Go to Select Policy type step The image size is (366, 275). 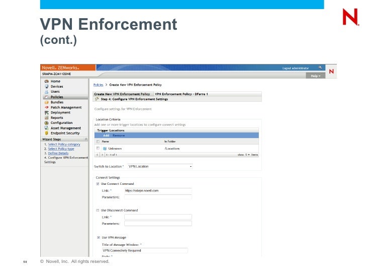[61, 149]
